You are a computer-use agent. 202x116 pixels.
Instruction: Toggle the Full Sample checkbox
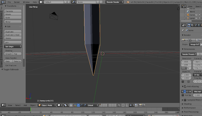(183, 95)
